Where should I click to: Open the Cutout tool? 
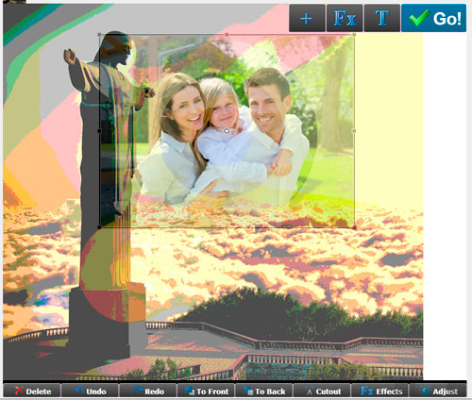coord(322,391)
